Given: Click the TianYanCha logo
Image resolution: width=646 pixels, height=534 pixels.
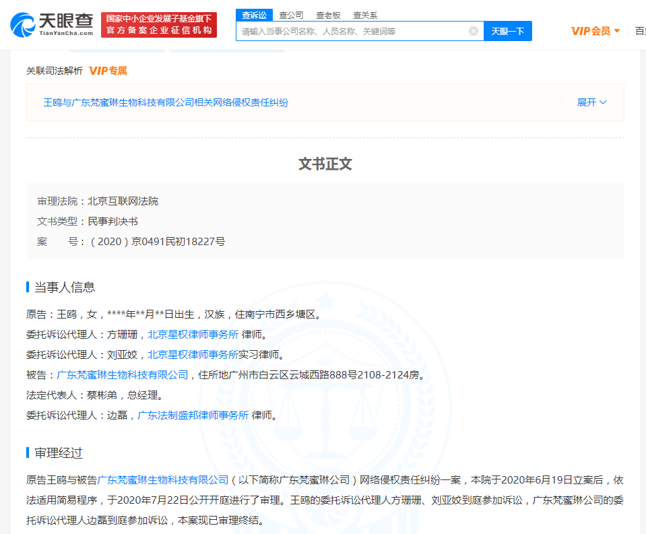Looking at the screenshot, I should tap(52, 25).
